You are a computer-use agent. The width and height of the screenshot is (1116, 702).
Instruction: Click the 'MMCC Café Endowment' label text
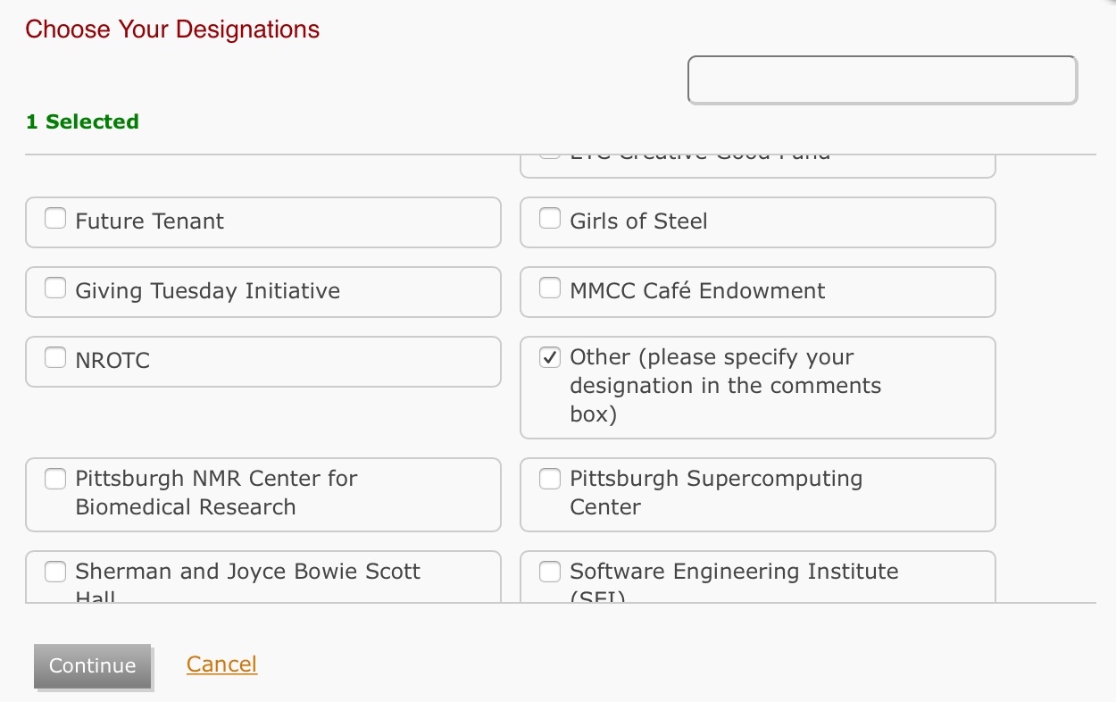pos(697,291)
